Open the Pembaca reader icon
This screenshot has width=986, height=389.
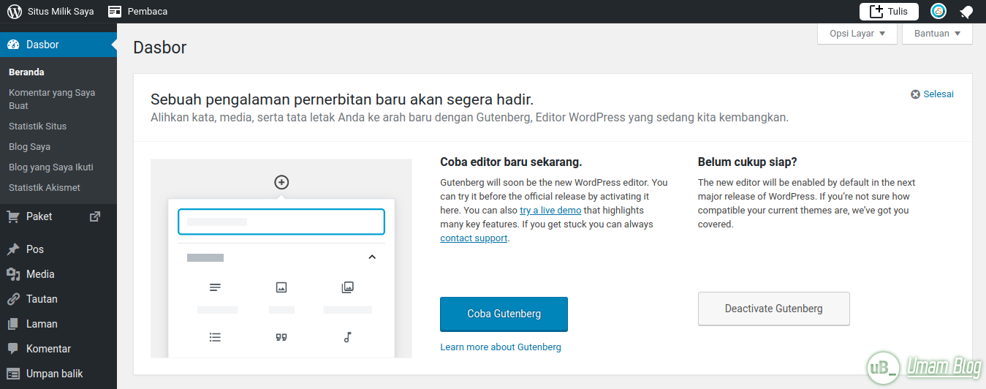click(x=115, y=11)
